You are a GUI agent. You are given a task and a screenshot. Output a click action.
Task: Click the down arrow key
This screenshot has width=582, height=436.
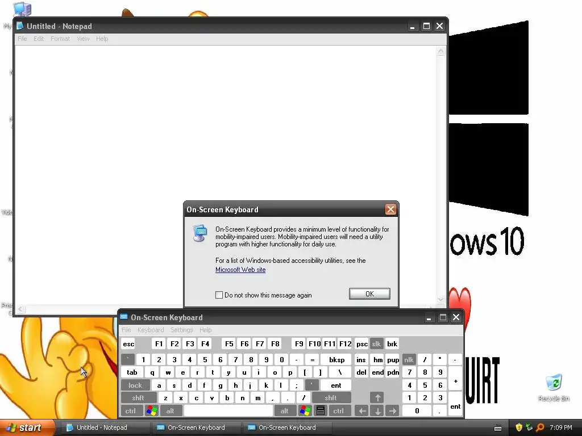click(x=377, y=411)
